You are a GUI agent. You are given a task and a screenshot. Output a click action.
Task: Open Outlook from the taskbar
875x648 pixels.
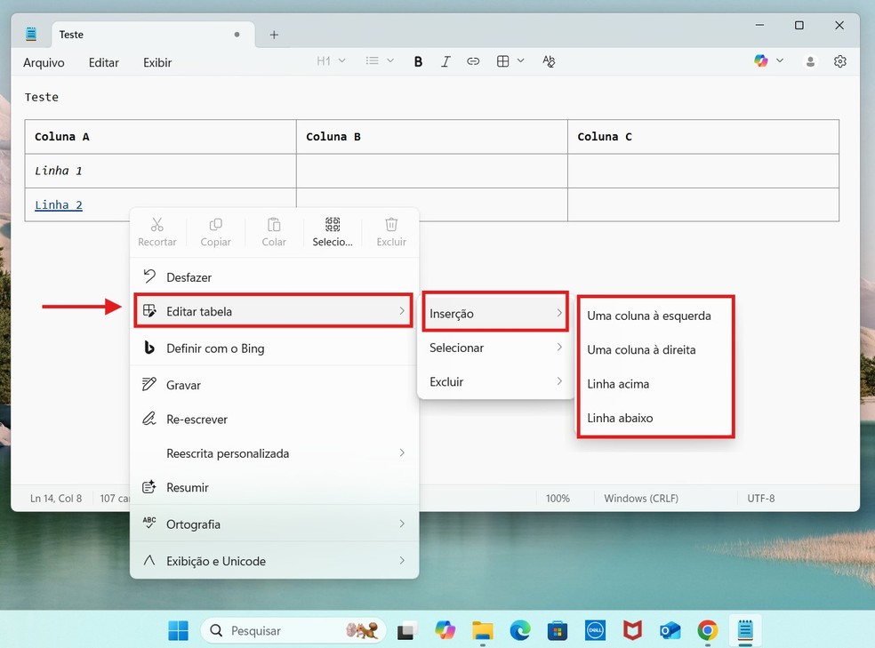click(x=670, y=631)
